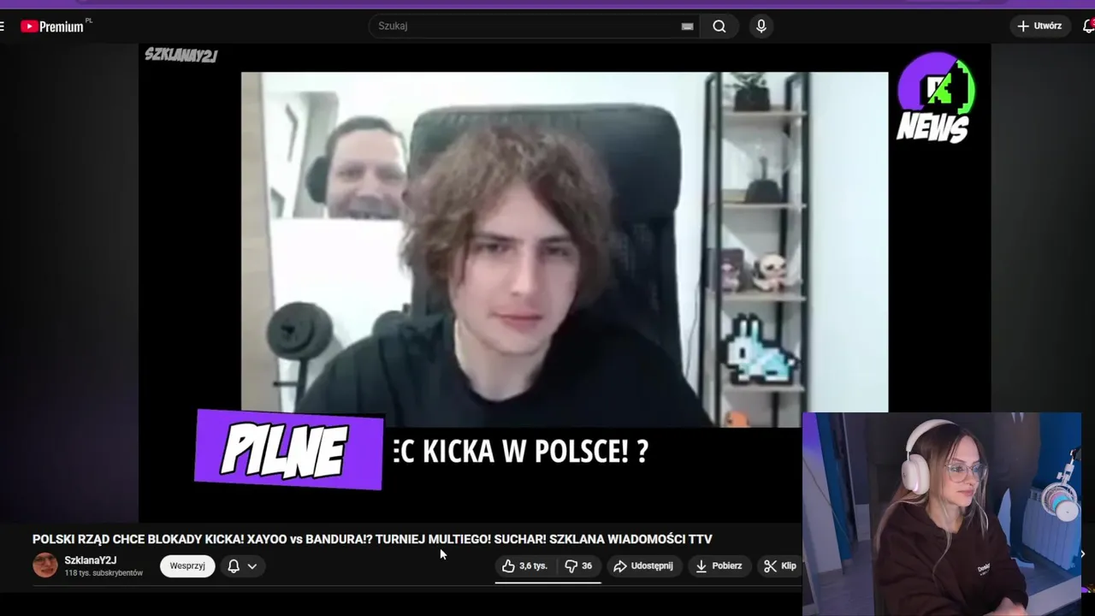Click the K NEWS logo in video
The width and height of the screenshot is (1095, 616).
tap(935, 97)
